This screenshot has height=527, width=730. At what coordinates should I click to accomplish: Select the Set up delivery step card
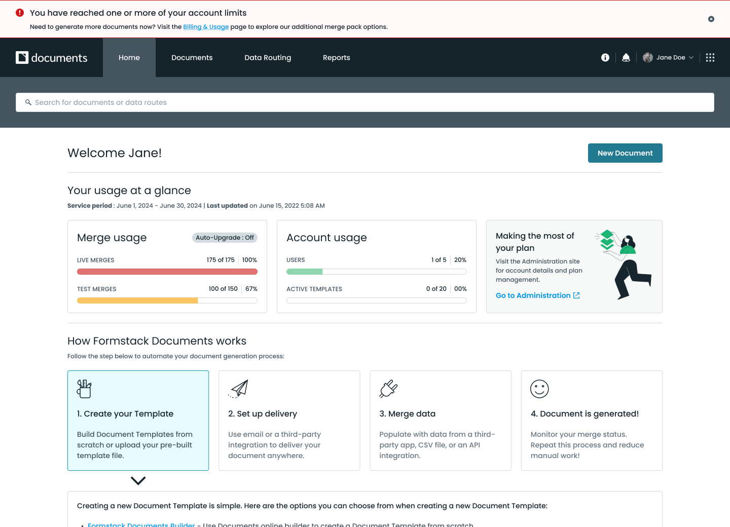(289, 421)
